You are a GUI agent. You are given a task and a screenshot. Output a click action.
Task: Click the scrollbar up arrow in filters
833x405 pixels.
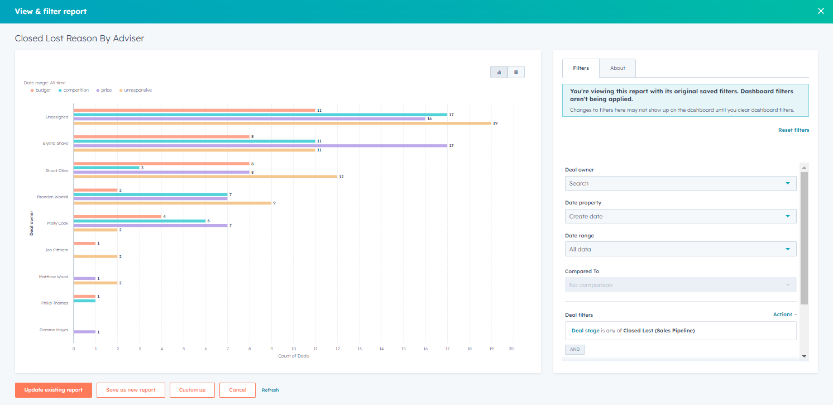(804, 167)
